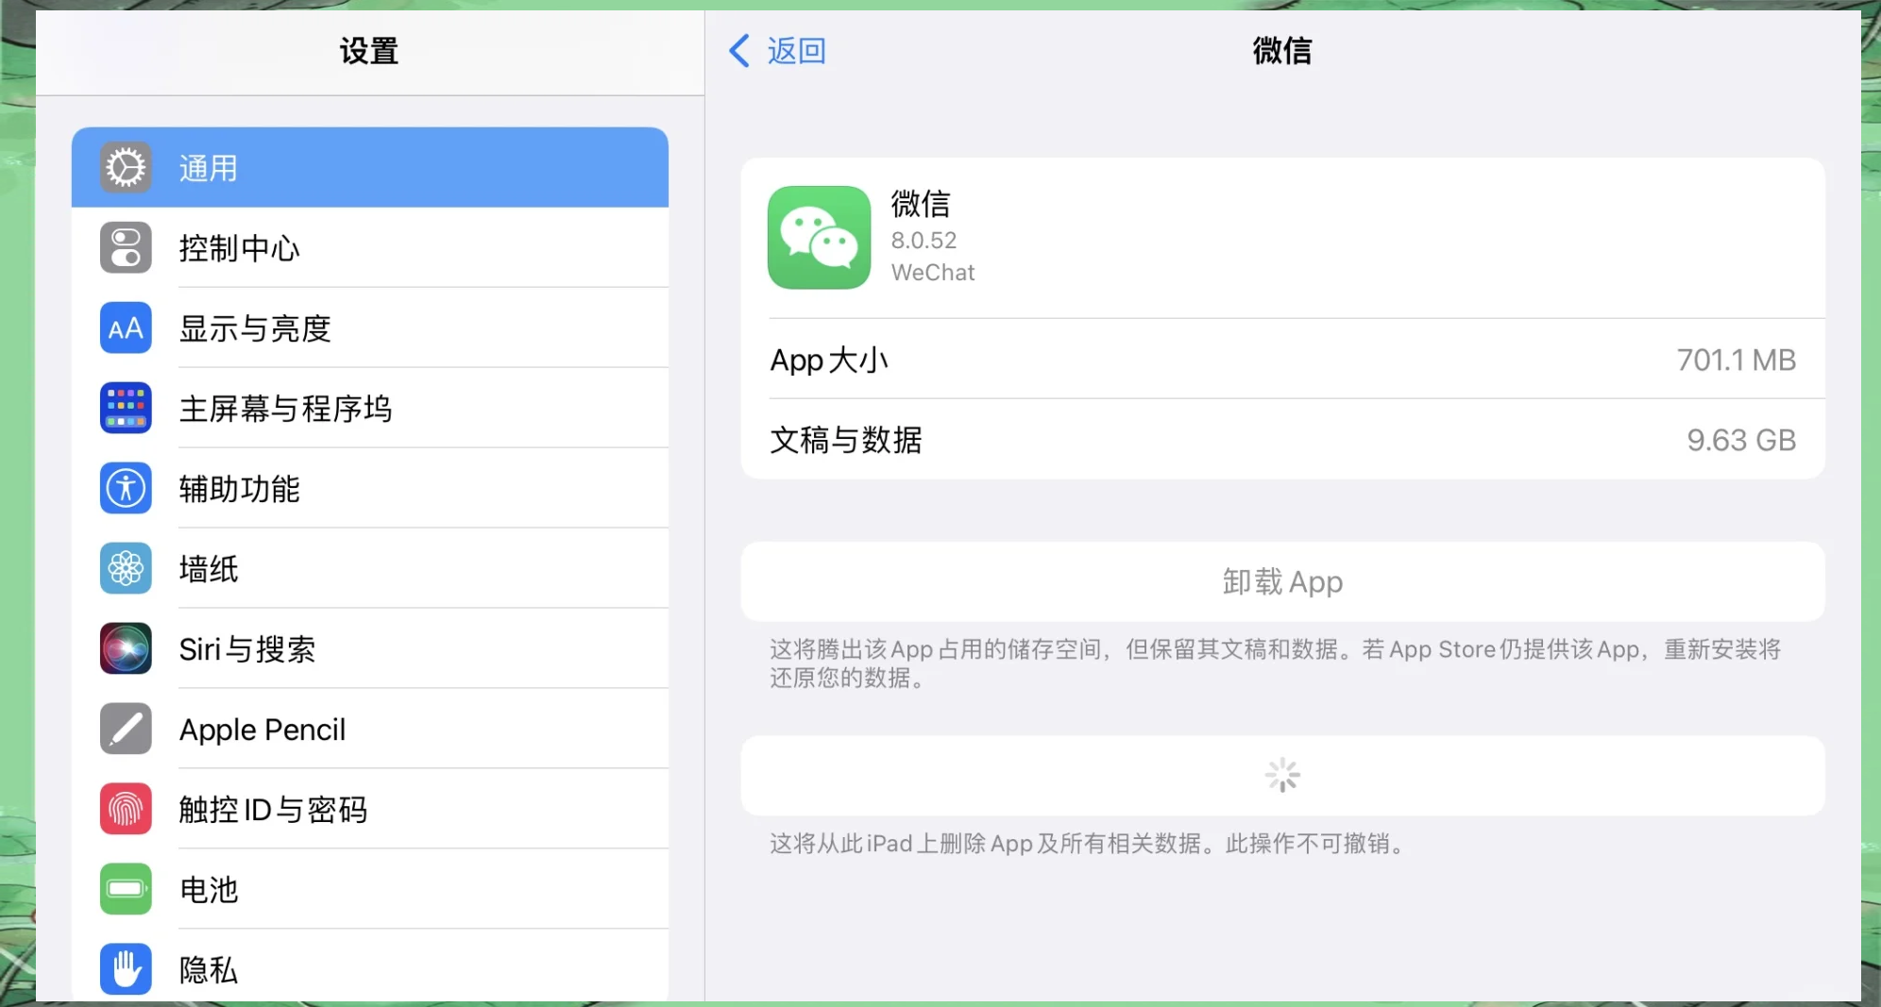Select the 电池 battery settings icon
Viewport: 1881px width, 1007px height.
[x=126, y=889]
